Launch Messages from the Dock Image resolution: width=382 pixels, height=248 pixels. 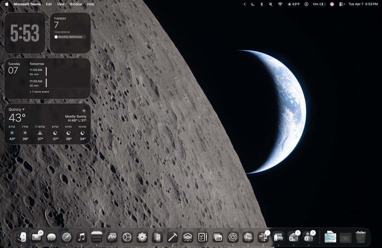coord(51,237)
